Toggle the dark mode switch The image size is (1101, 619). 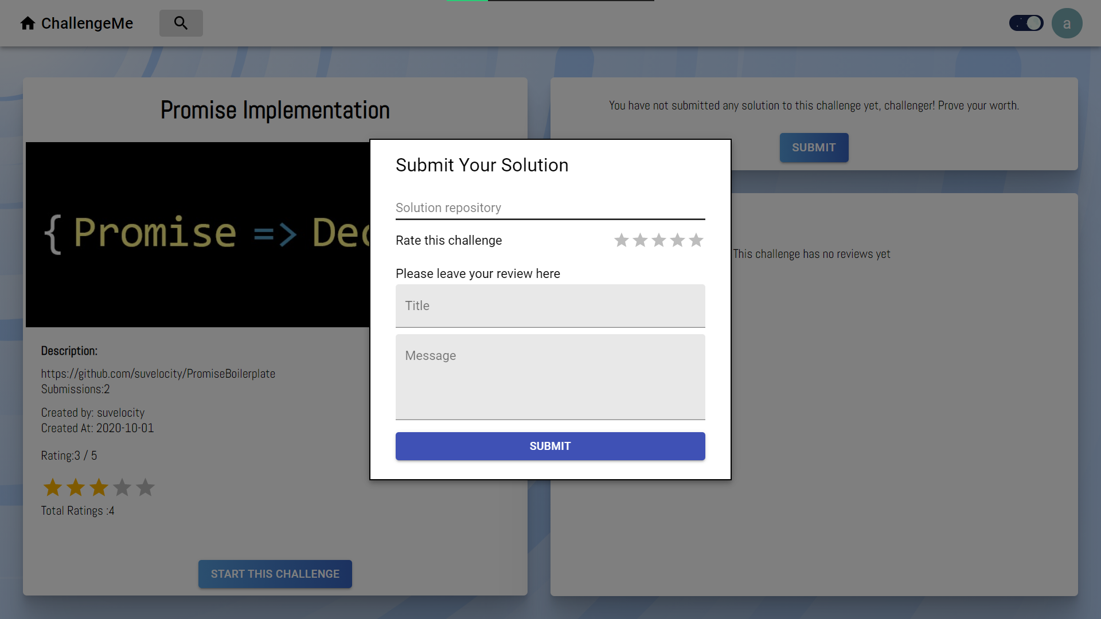click(1026, 23)
